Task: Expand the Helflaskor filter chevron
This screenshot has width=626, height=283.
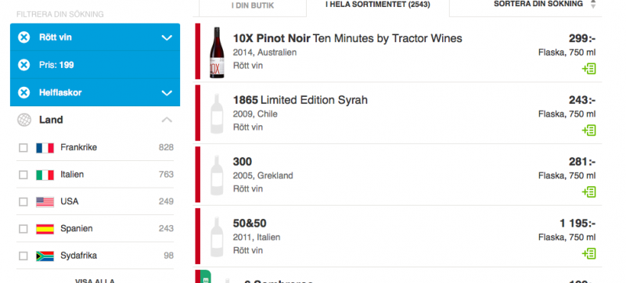Action: coord(167,93)
